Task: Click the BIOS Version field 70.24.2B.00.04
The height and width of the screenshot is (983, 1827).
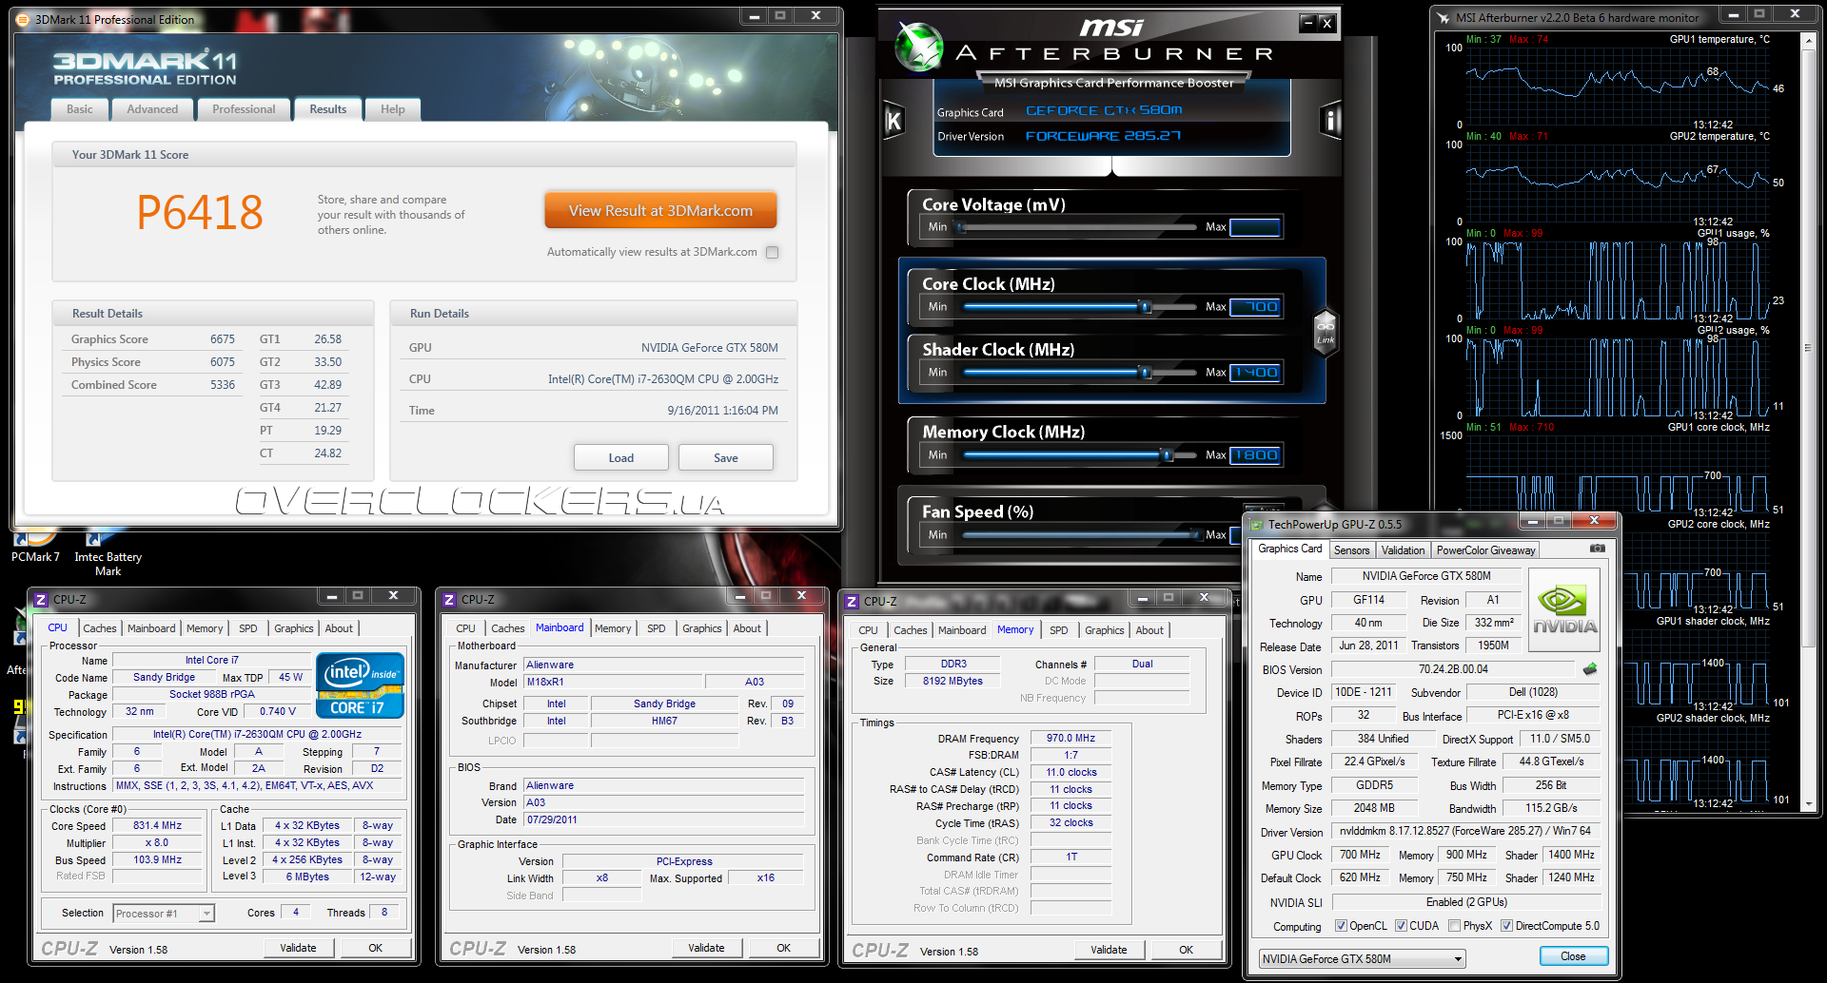Action: (x=1453, y=669)
